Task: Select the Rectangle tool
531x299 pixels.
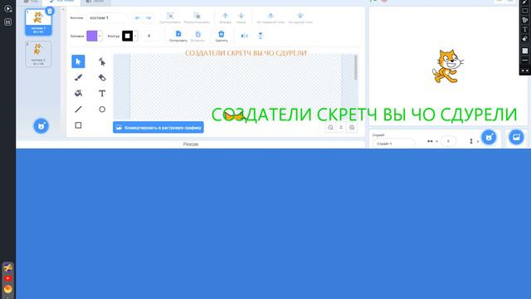Action: click(78, 125)
